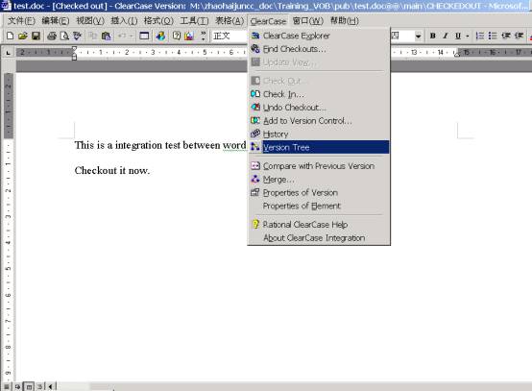Open the 工具(T) menu
This screenshot has height=391, width=532.
(x=194, y=21)
